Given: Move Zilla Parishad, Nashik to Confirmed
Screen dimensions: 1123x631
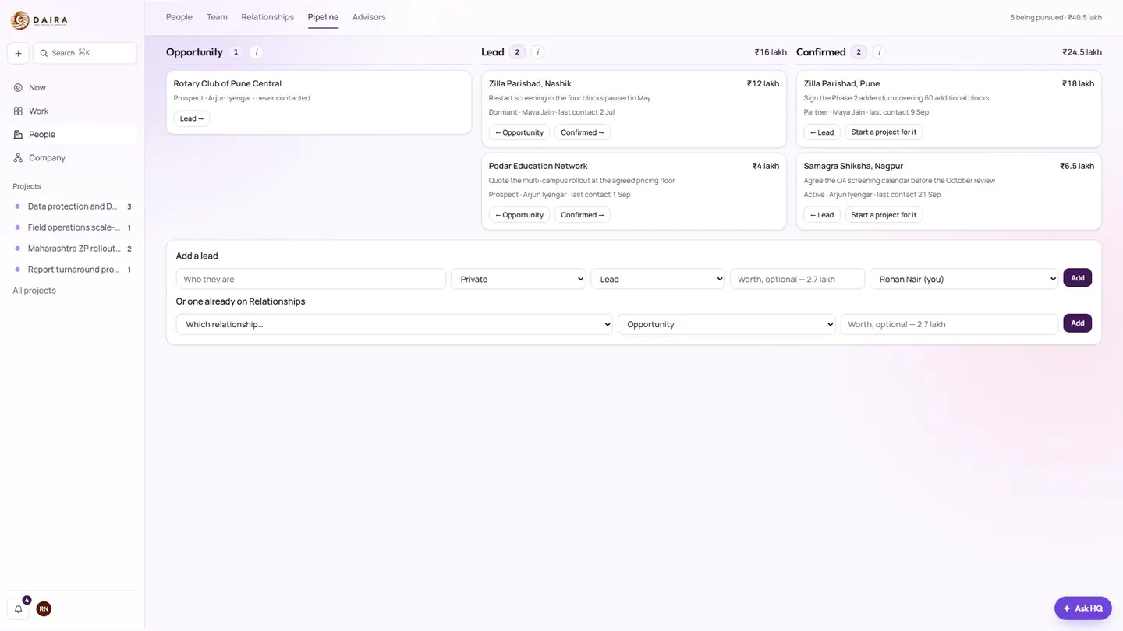Looking at the screenshot, I should [583, 132].
